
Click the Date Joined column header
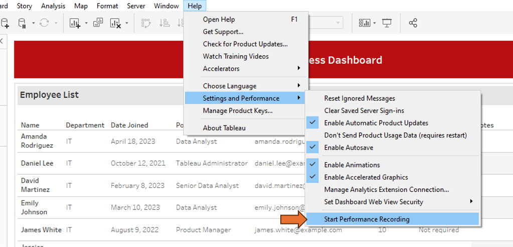[x=129, y=125]
